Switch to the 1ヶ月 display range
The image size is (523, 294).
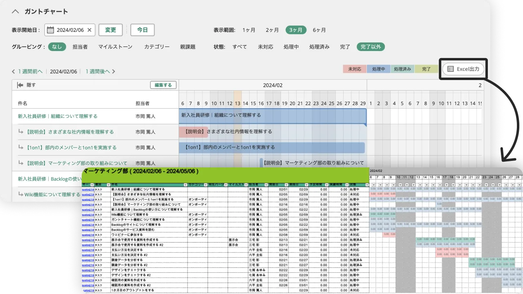[249, 30]
